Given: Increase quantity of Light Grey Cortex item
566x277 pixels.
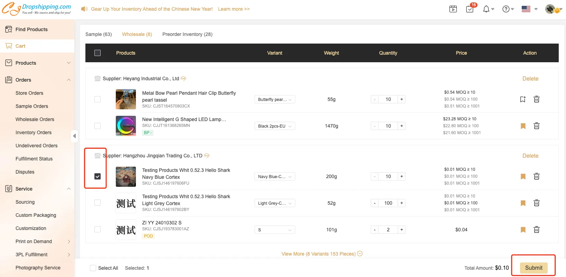Looking at the screenshot, I should 401,203.
